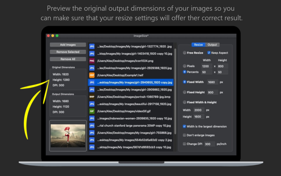
Task: Select the Free Resize radio button
Action: coord(184,53)
